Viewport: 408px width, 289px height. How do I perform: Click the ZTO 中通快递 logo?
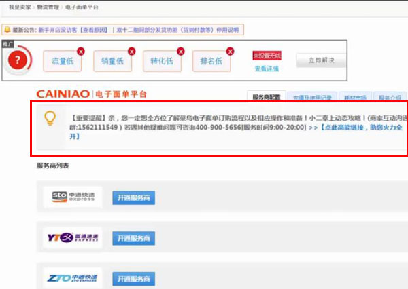(73, 278)
